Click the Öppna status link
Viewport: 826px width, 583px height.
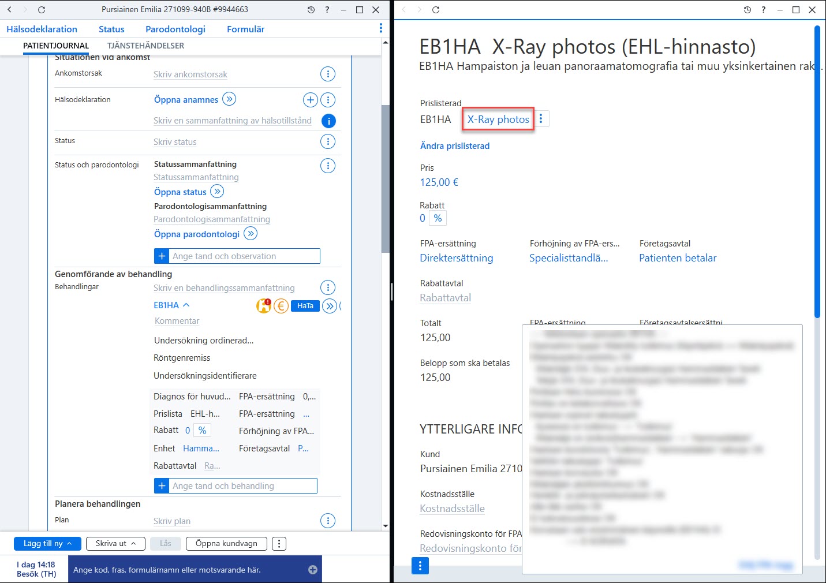click(x=180, y=192)
